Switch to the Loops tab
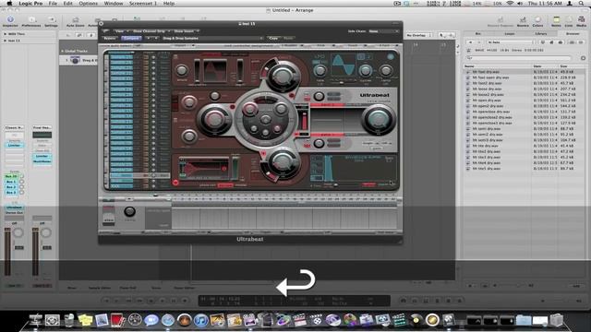 [x=510, y=34]
